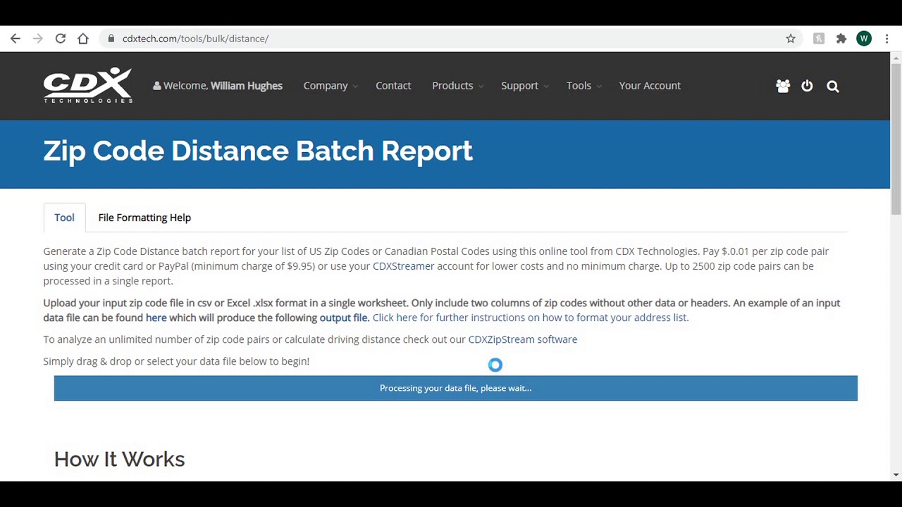
Task: Click the page vertical scrollbar thumb
Action: point(896,138)
